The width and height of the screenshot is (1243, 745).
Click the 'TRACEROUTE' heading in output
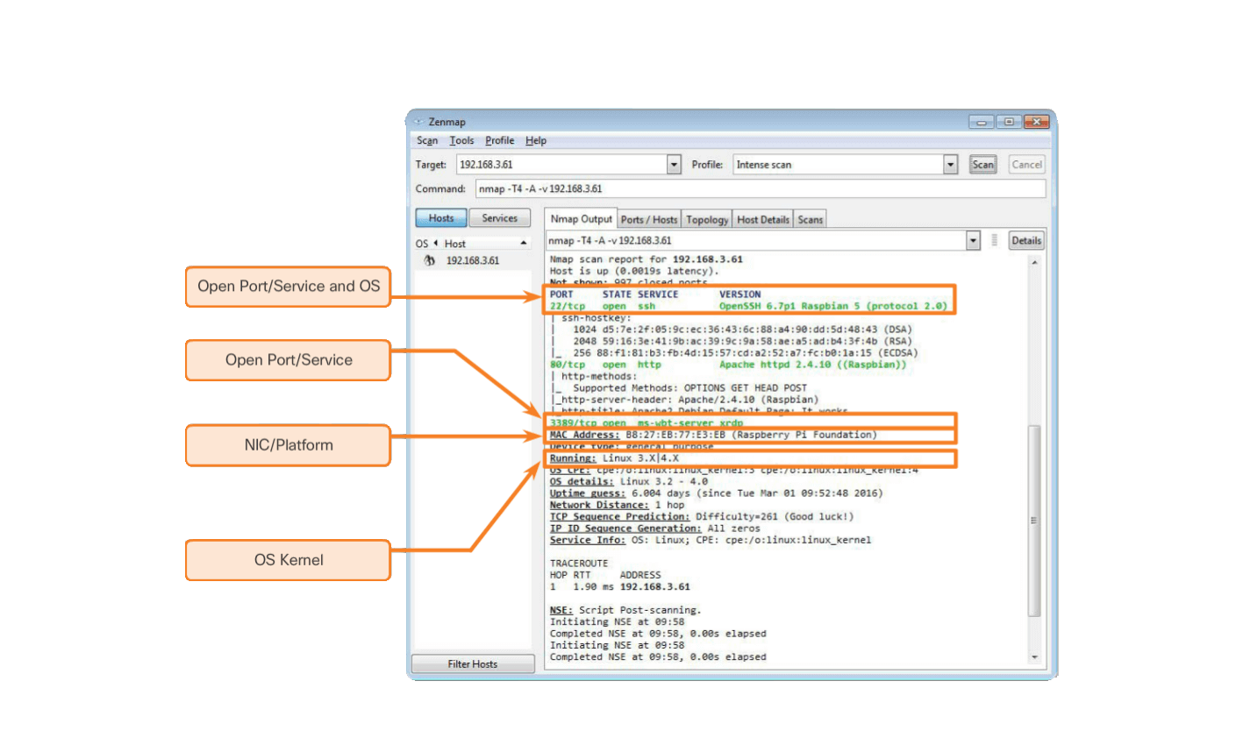click(579, 564)
